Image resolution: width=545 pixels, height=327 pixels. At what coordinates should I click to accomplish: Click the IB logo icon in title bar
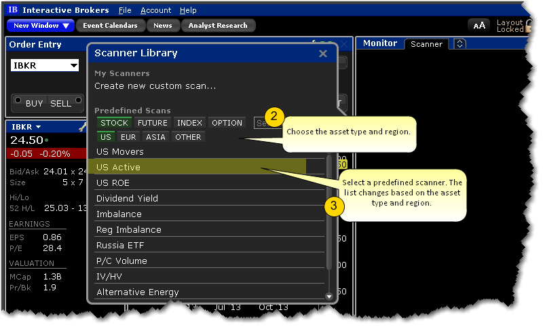[x=13, y=10]
